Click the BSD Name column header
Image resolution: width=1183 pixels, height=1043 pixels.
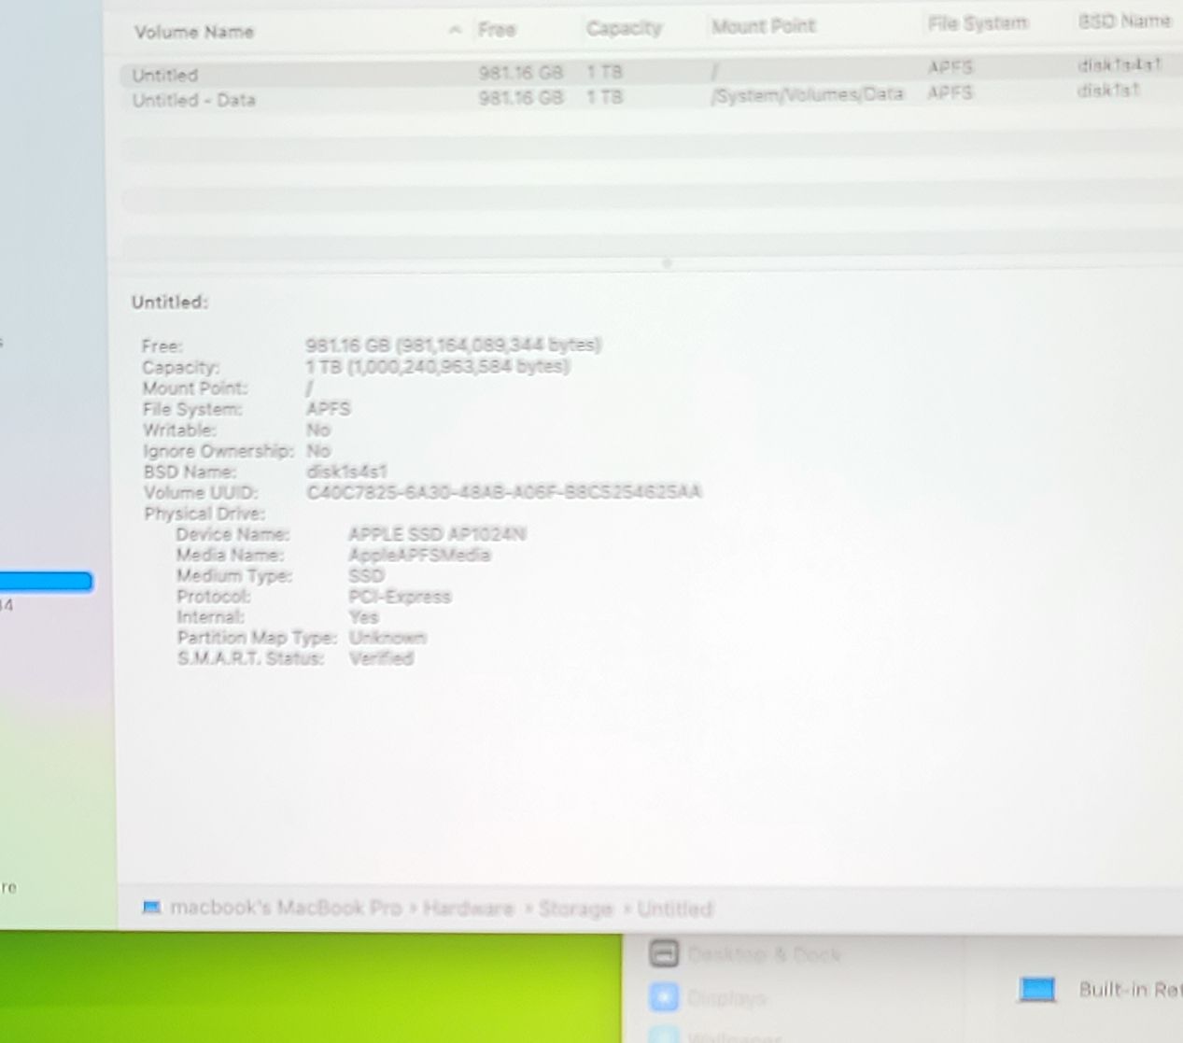(x=1123, y=21)
